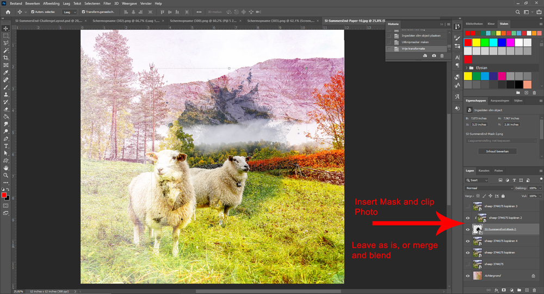Lock all layer attributes padlock icon
The image size is (544, 294).
[x=503, y=196]
